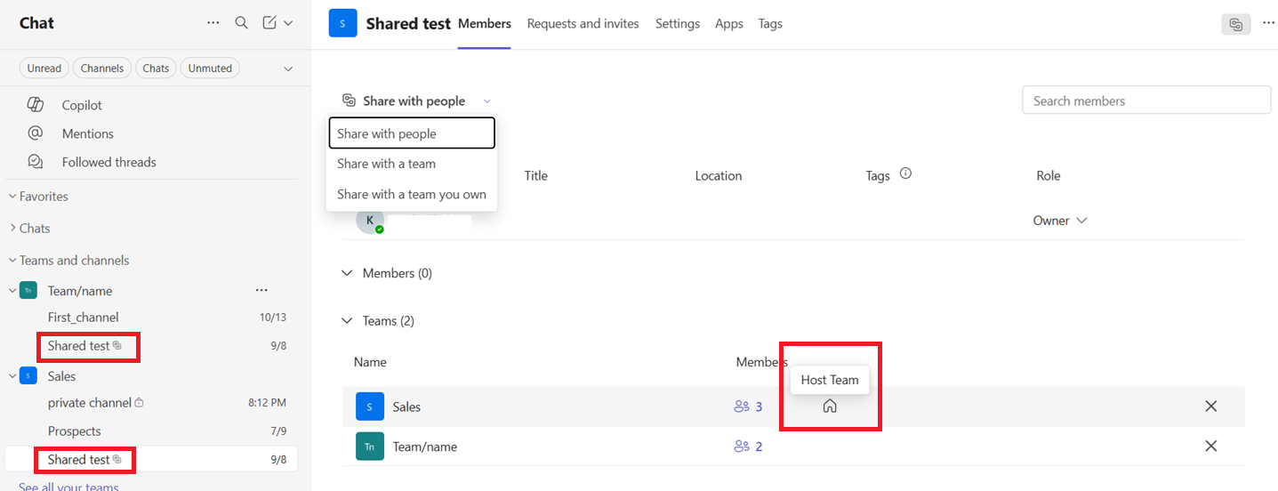1278x491 pixels.
Task: Click the Tags info icon
Action: pos(905,174)
